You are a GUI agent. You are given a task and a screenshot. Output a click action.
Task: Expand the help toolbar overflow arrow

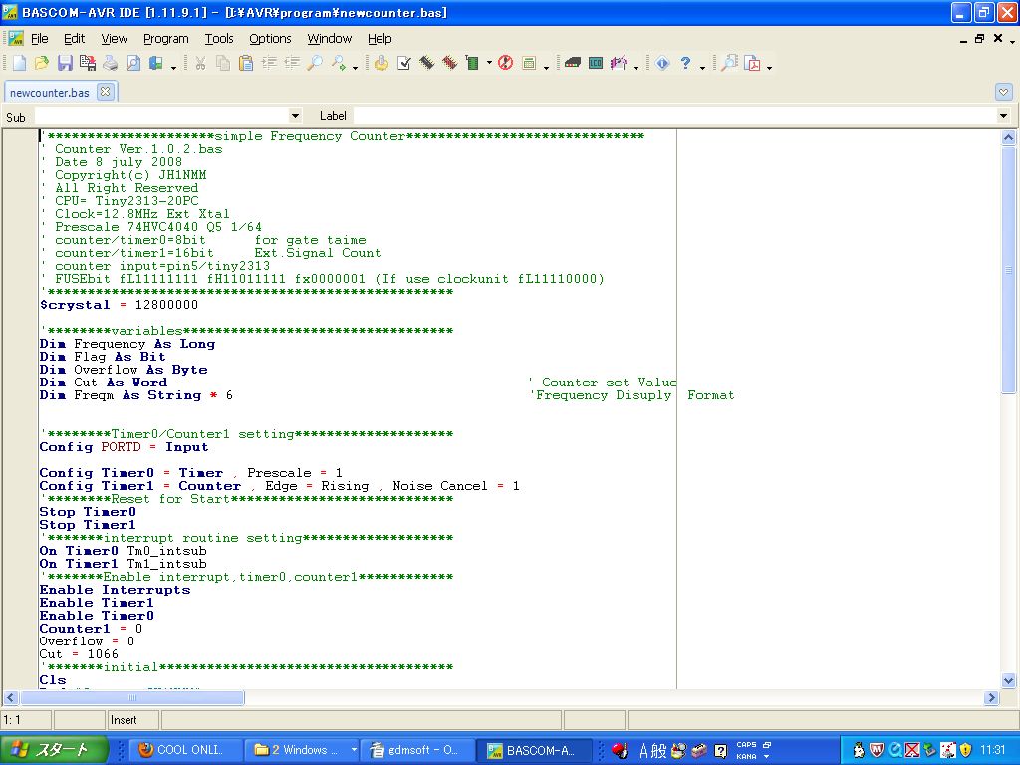coord(702,67)
